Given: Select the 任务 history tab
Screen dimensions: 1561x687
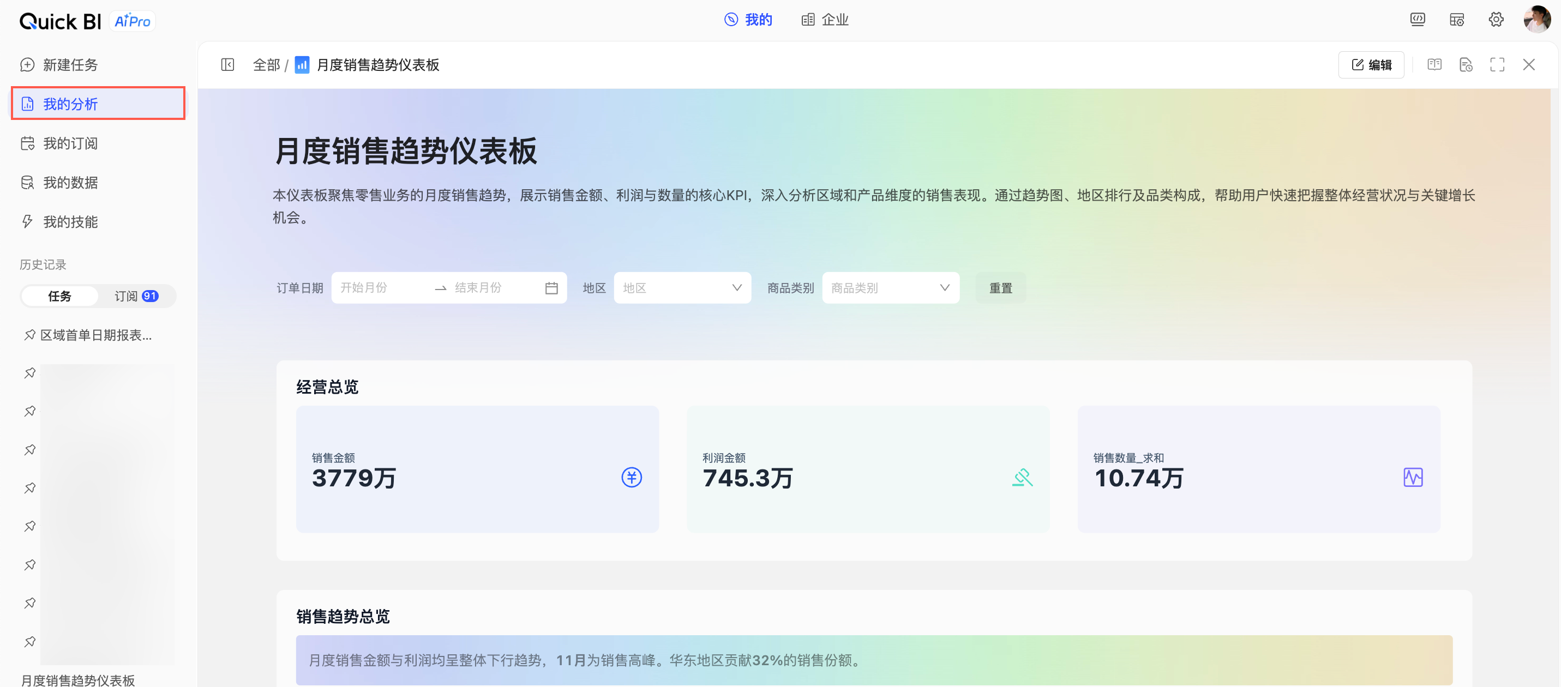Looking at the screenshot, I should point(59,296).
